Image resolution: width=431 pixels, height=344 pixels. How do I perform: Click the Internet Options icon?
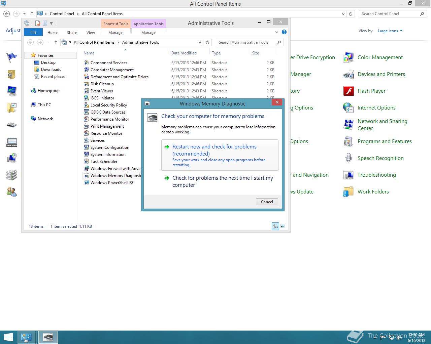348,108
